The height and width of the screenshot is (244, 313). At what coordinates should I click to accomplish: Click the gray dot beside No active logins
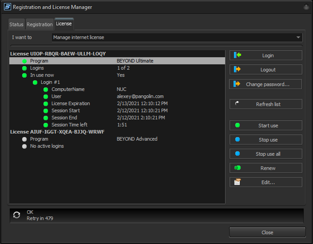(24, 146)
